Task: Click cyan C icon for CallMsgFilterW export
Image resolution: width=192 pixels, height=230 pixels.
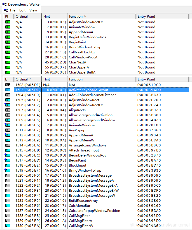Action: [x=8, y=226]
